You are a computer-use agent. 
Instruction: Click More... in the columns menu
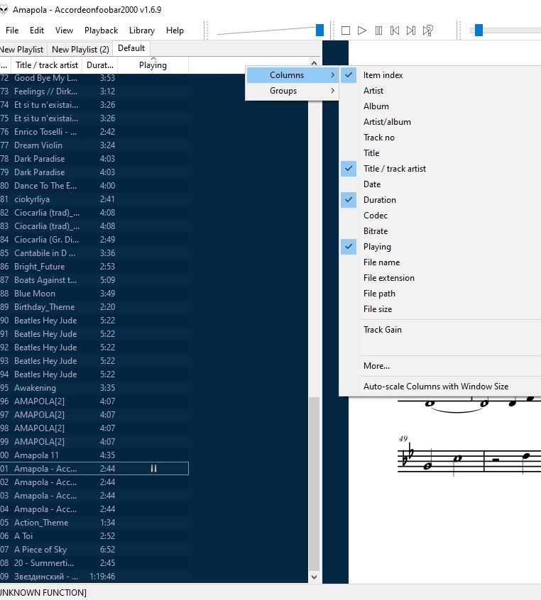pos(376,366)
